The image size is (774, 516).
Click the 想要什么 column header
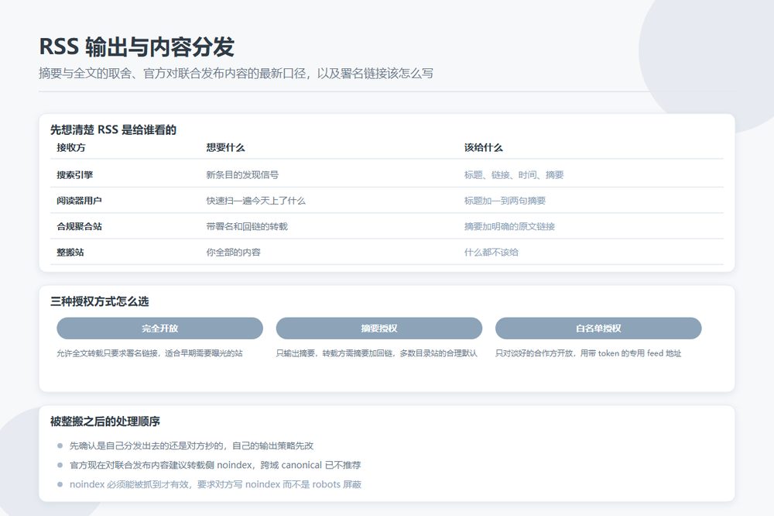click(x=225, y=147)
